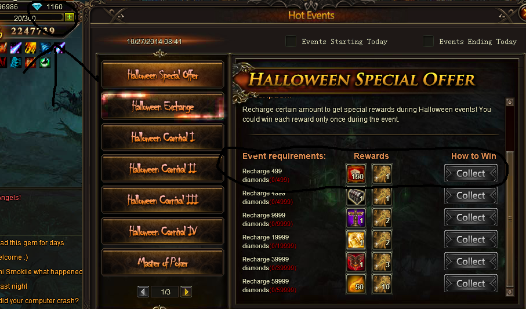This screenshot has height=309, width=526.
Task: Click the green plus stamina button
Action: point(70,17)
